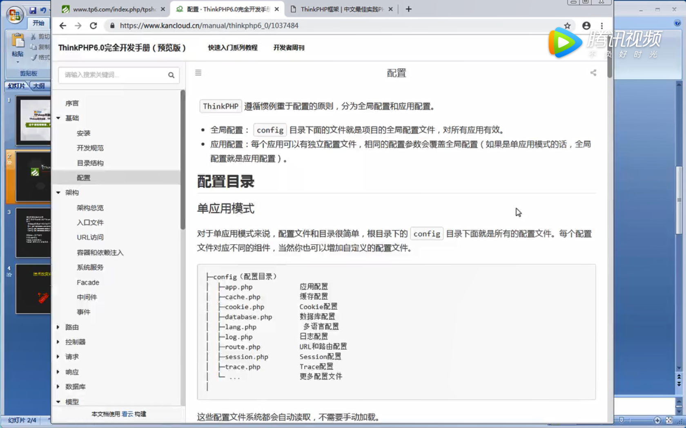Select slide 3 thumbnail in PowerPoint
This screenshot has width=686, height=428.
[x=33, y=233]
